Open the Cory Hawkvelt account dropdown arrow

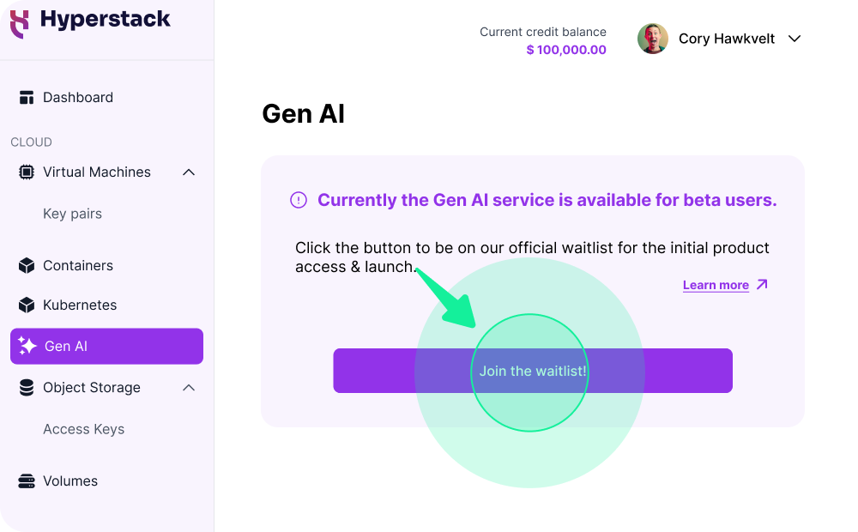(795, 39)
